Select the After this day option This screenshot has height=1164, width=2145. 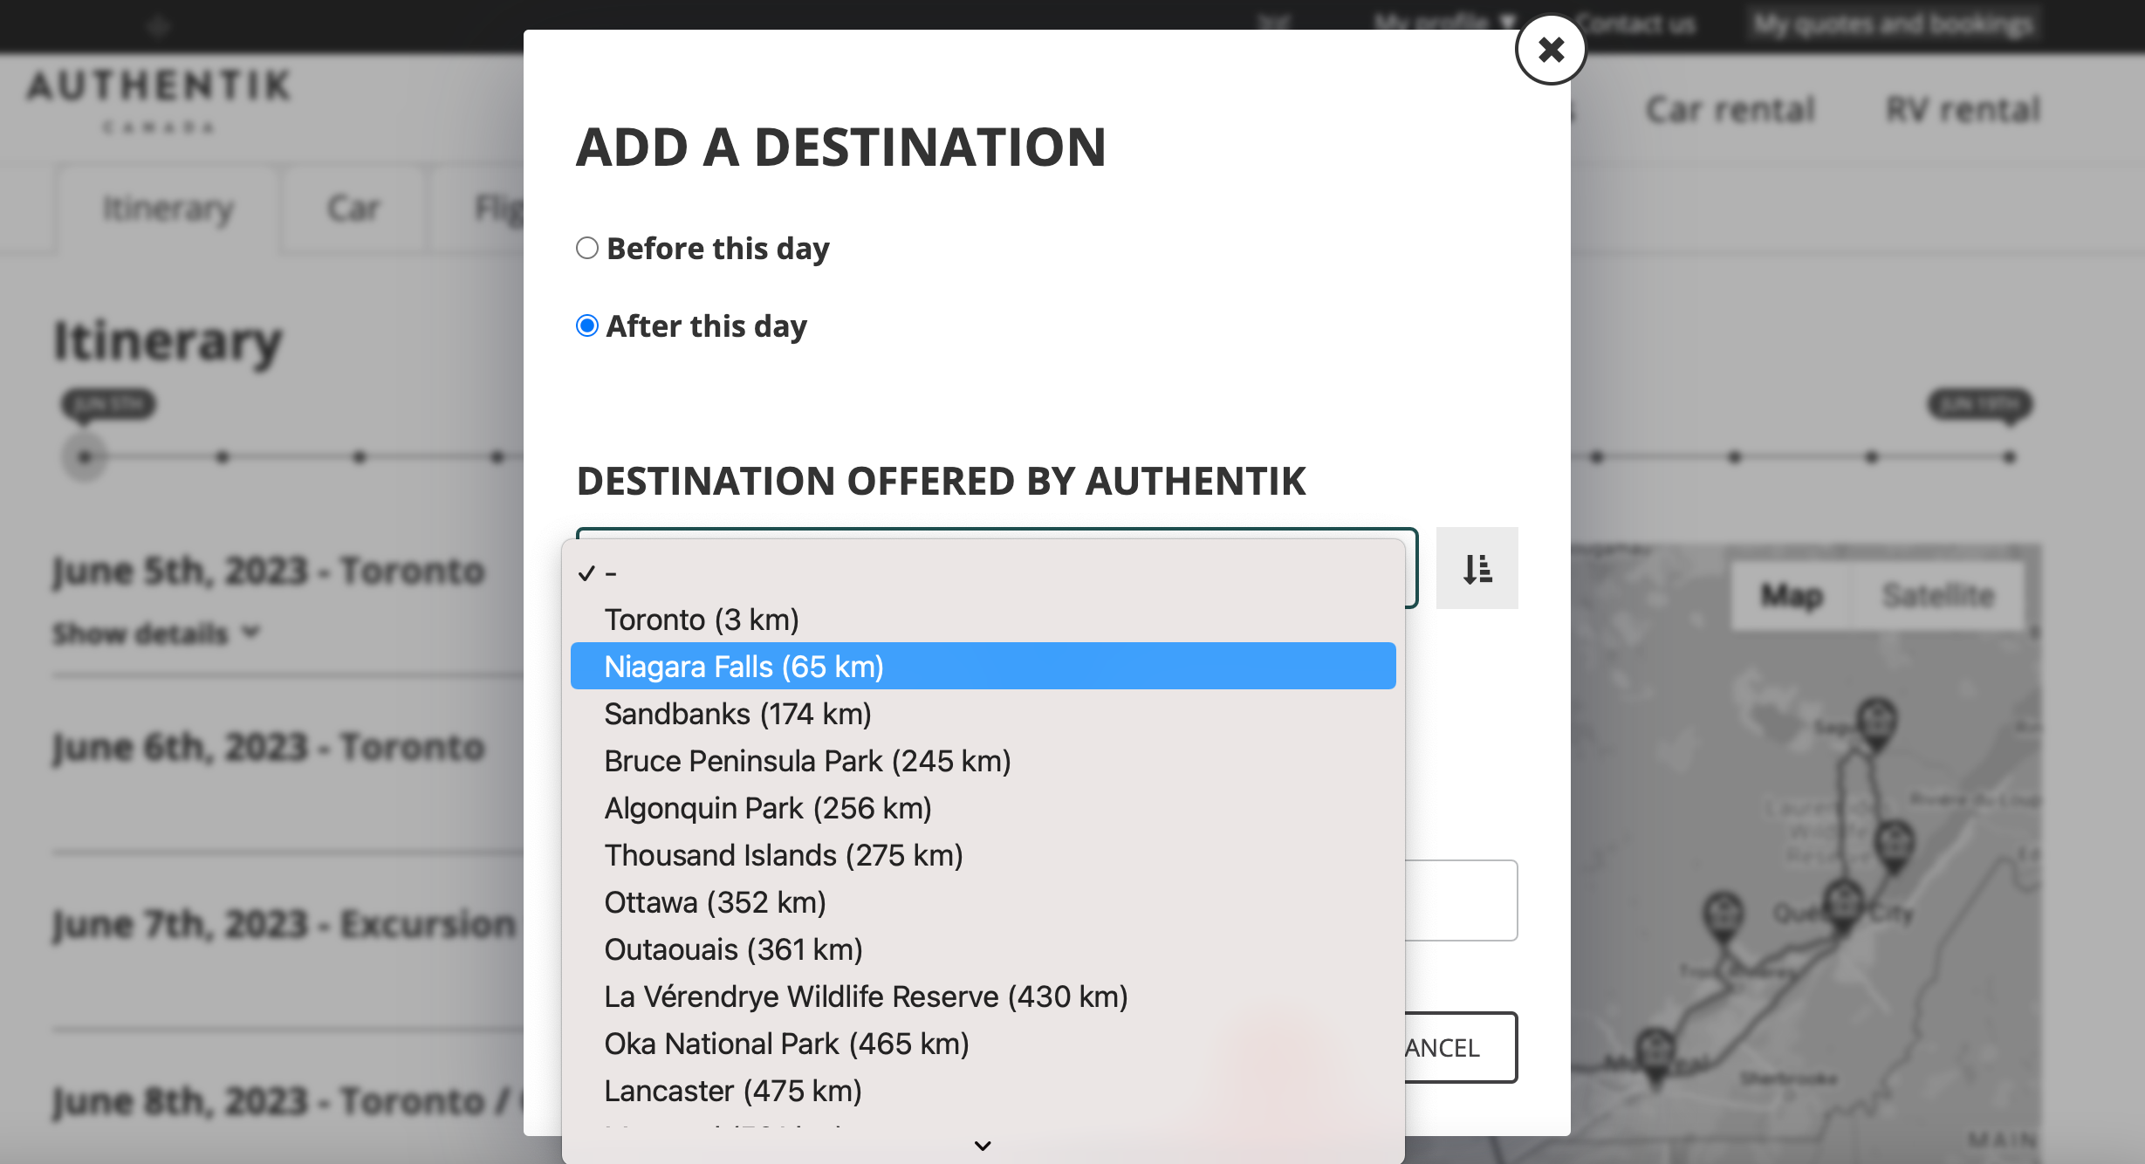click(x=587, y=326)
